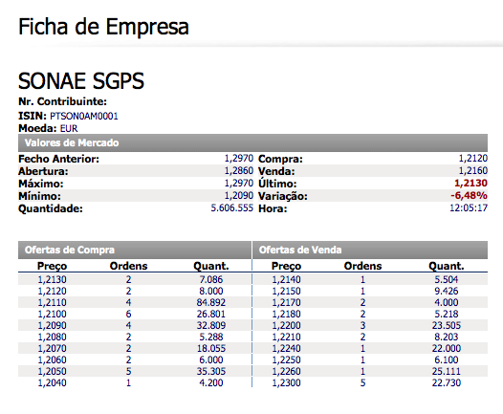Click the buy quantity 8.000
This screenshot has width=503, height=414.
(211, 291)
